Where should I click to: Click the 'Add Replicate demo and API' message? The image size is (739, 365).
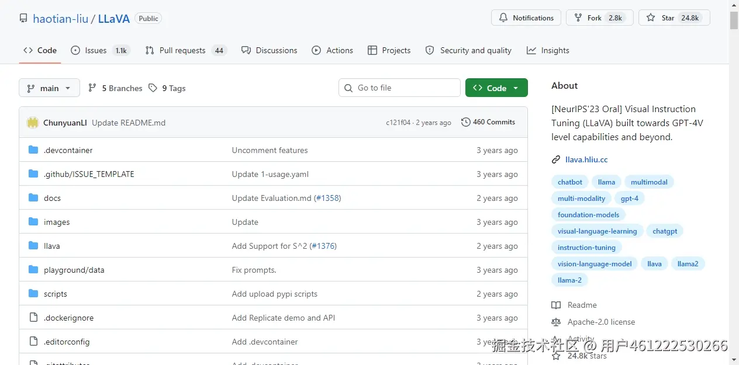click(x=284, y=318)
